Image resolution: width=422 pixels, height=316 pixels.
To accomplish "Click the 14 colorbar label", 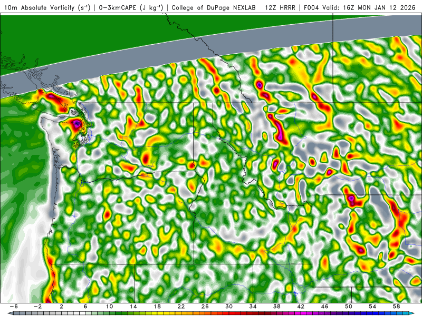I will tap(133, 307).
